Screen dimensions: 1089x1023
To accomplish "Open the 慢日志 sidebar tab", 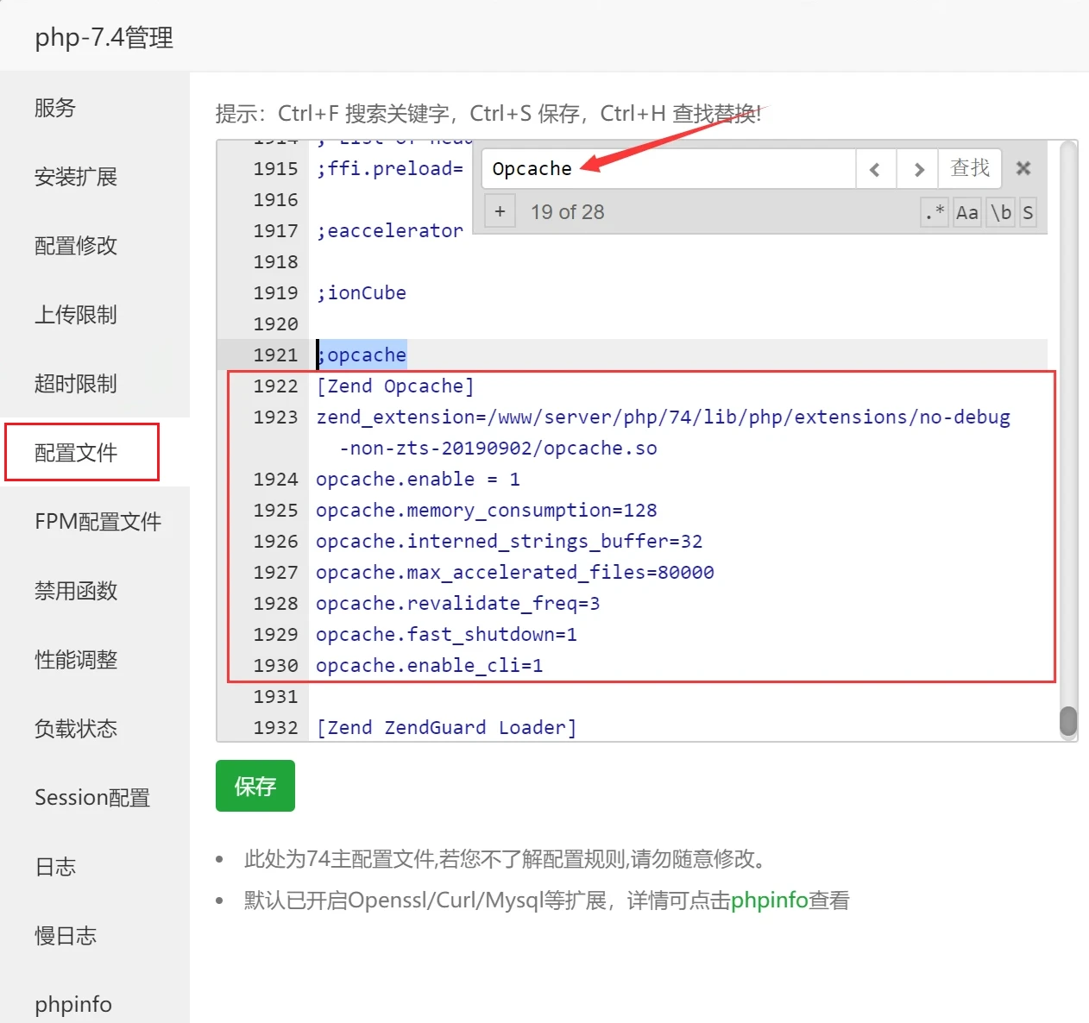I will click(x=95, y=935).
